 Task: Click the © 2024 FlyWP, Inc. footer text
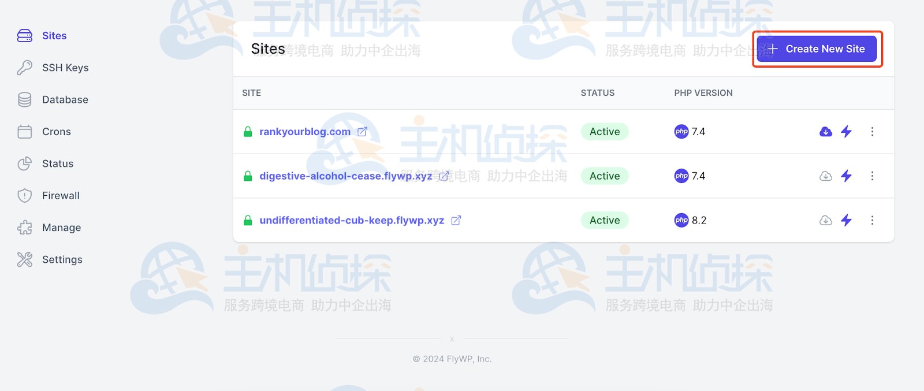(452, 359)
